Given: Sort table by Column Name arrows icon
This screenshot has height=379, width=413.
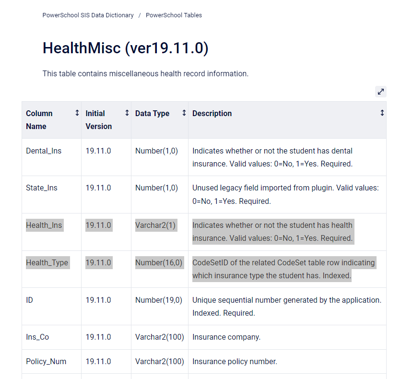Looking at the screenshot, I should 77,113.
